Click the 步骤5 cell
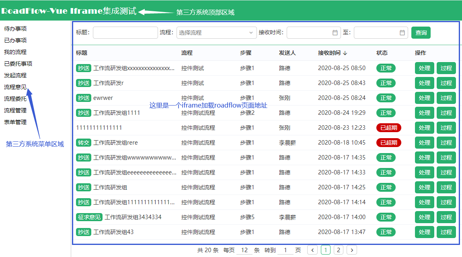The width and height of the screenshot is (462, 257). tap(247, 217)
